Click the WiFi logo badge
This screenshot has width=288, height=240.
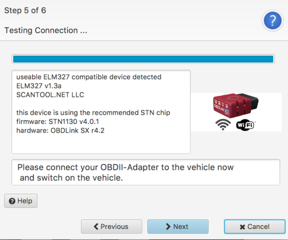(x=245, y=125)
